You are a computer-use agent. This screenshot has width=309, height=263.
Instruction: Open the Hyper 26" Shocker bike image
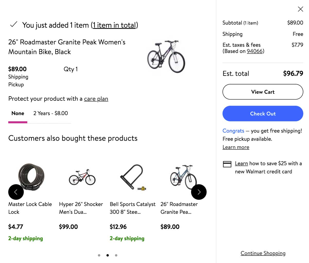[x=82, y=177]
